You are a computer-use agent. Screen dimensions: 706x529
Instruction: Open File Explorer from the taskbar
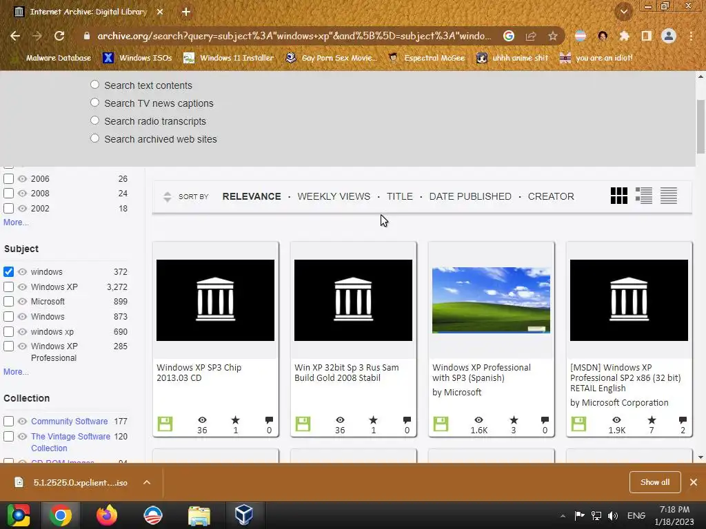(x=199, y=515)
